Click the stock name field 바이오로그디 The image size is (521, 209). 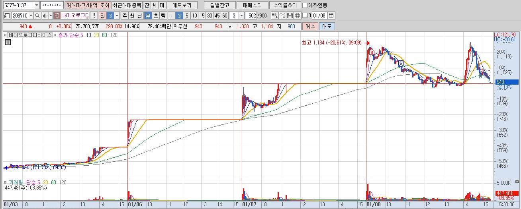click(x=75, y=15)
